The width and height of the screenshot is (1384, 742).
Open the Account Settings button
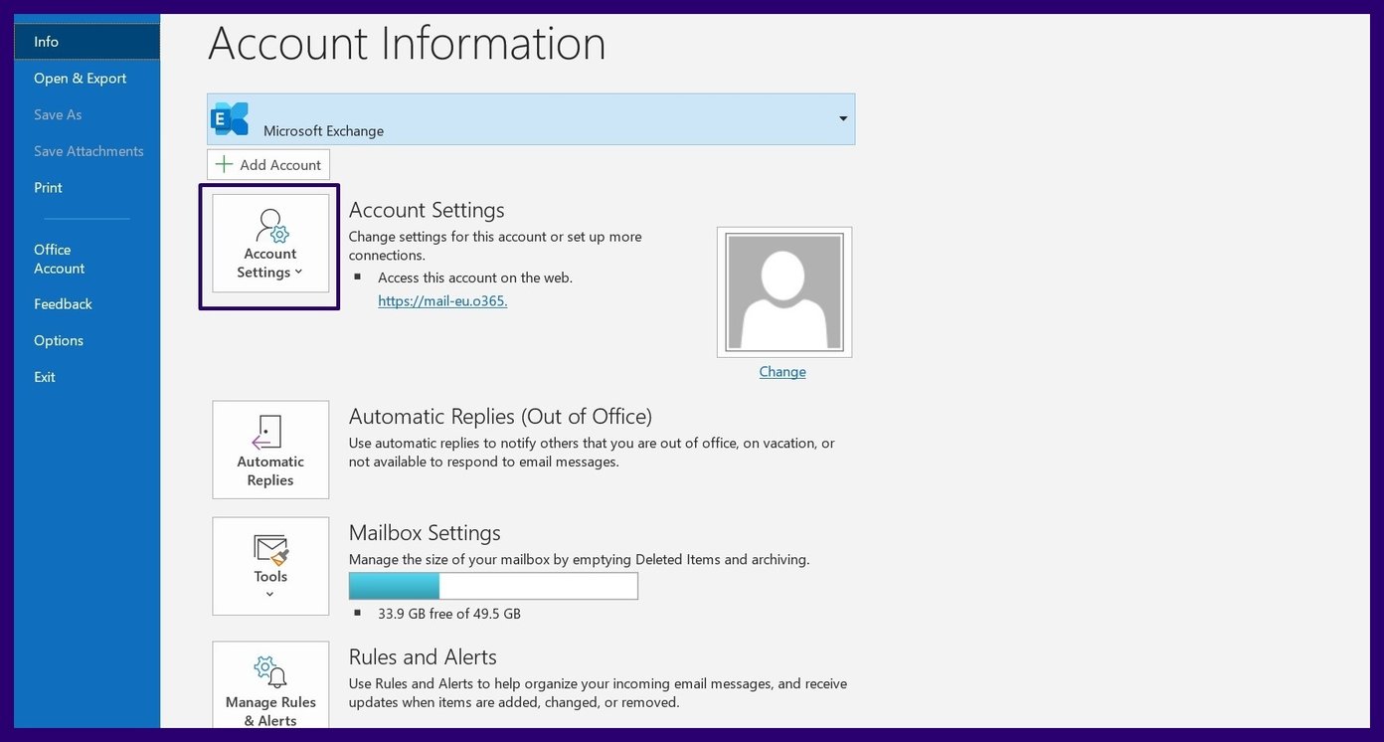coord(270,244)
